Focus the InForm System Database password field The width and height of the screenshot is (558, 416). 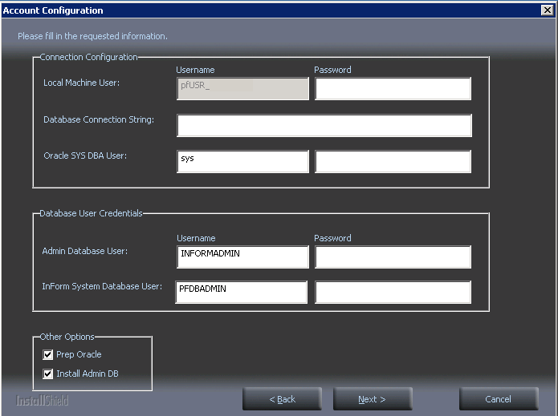393,292
